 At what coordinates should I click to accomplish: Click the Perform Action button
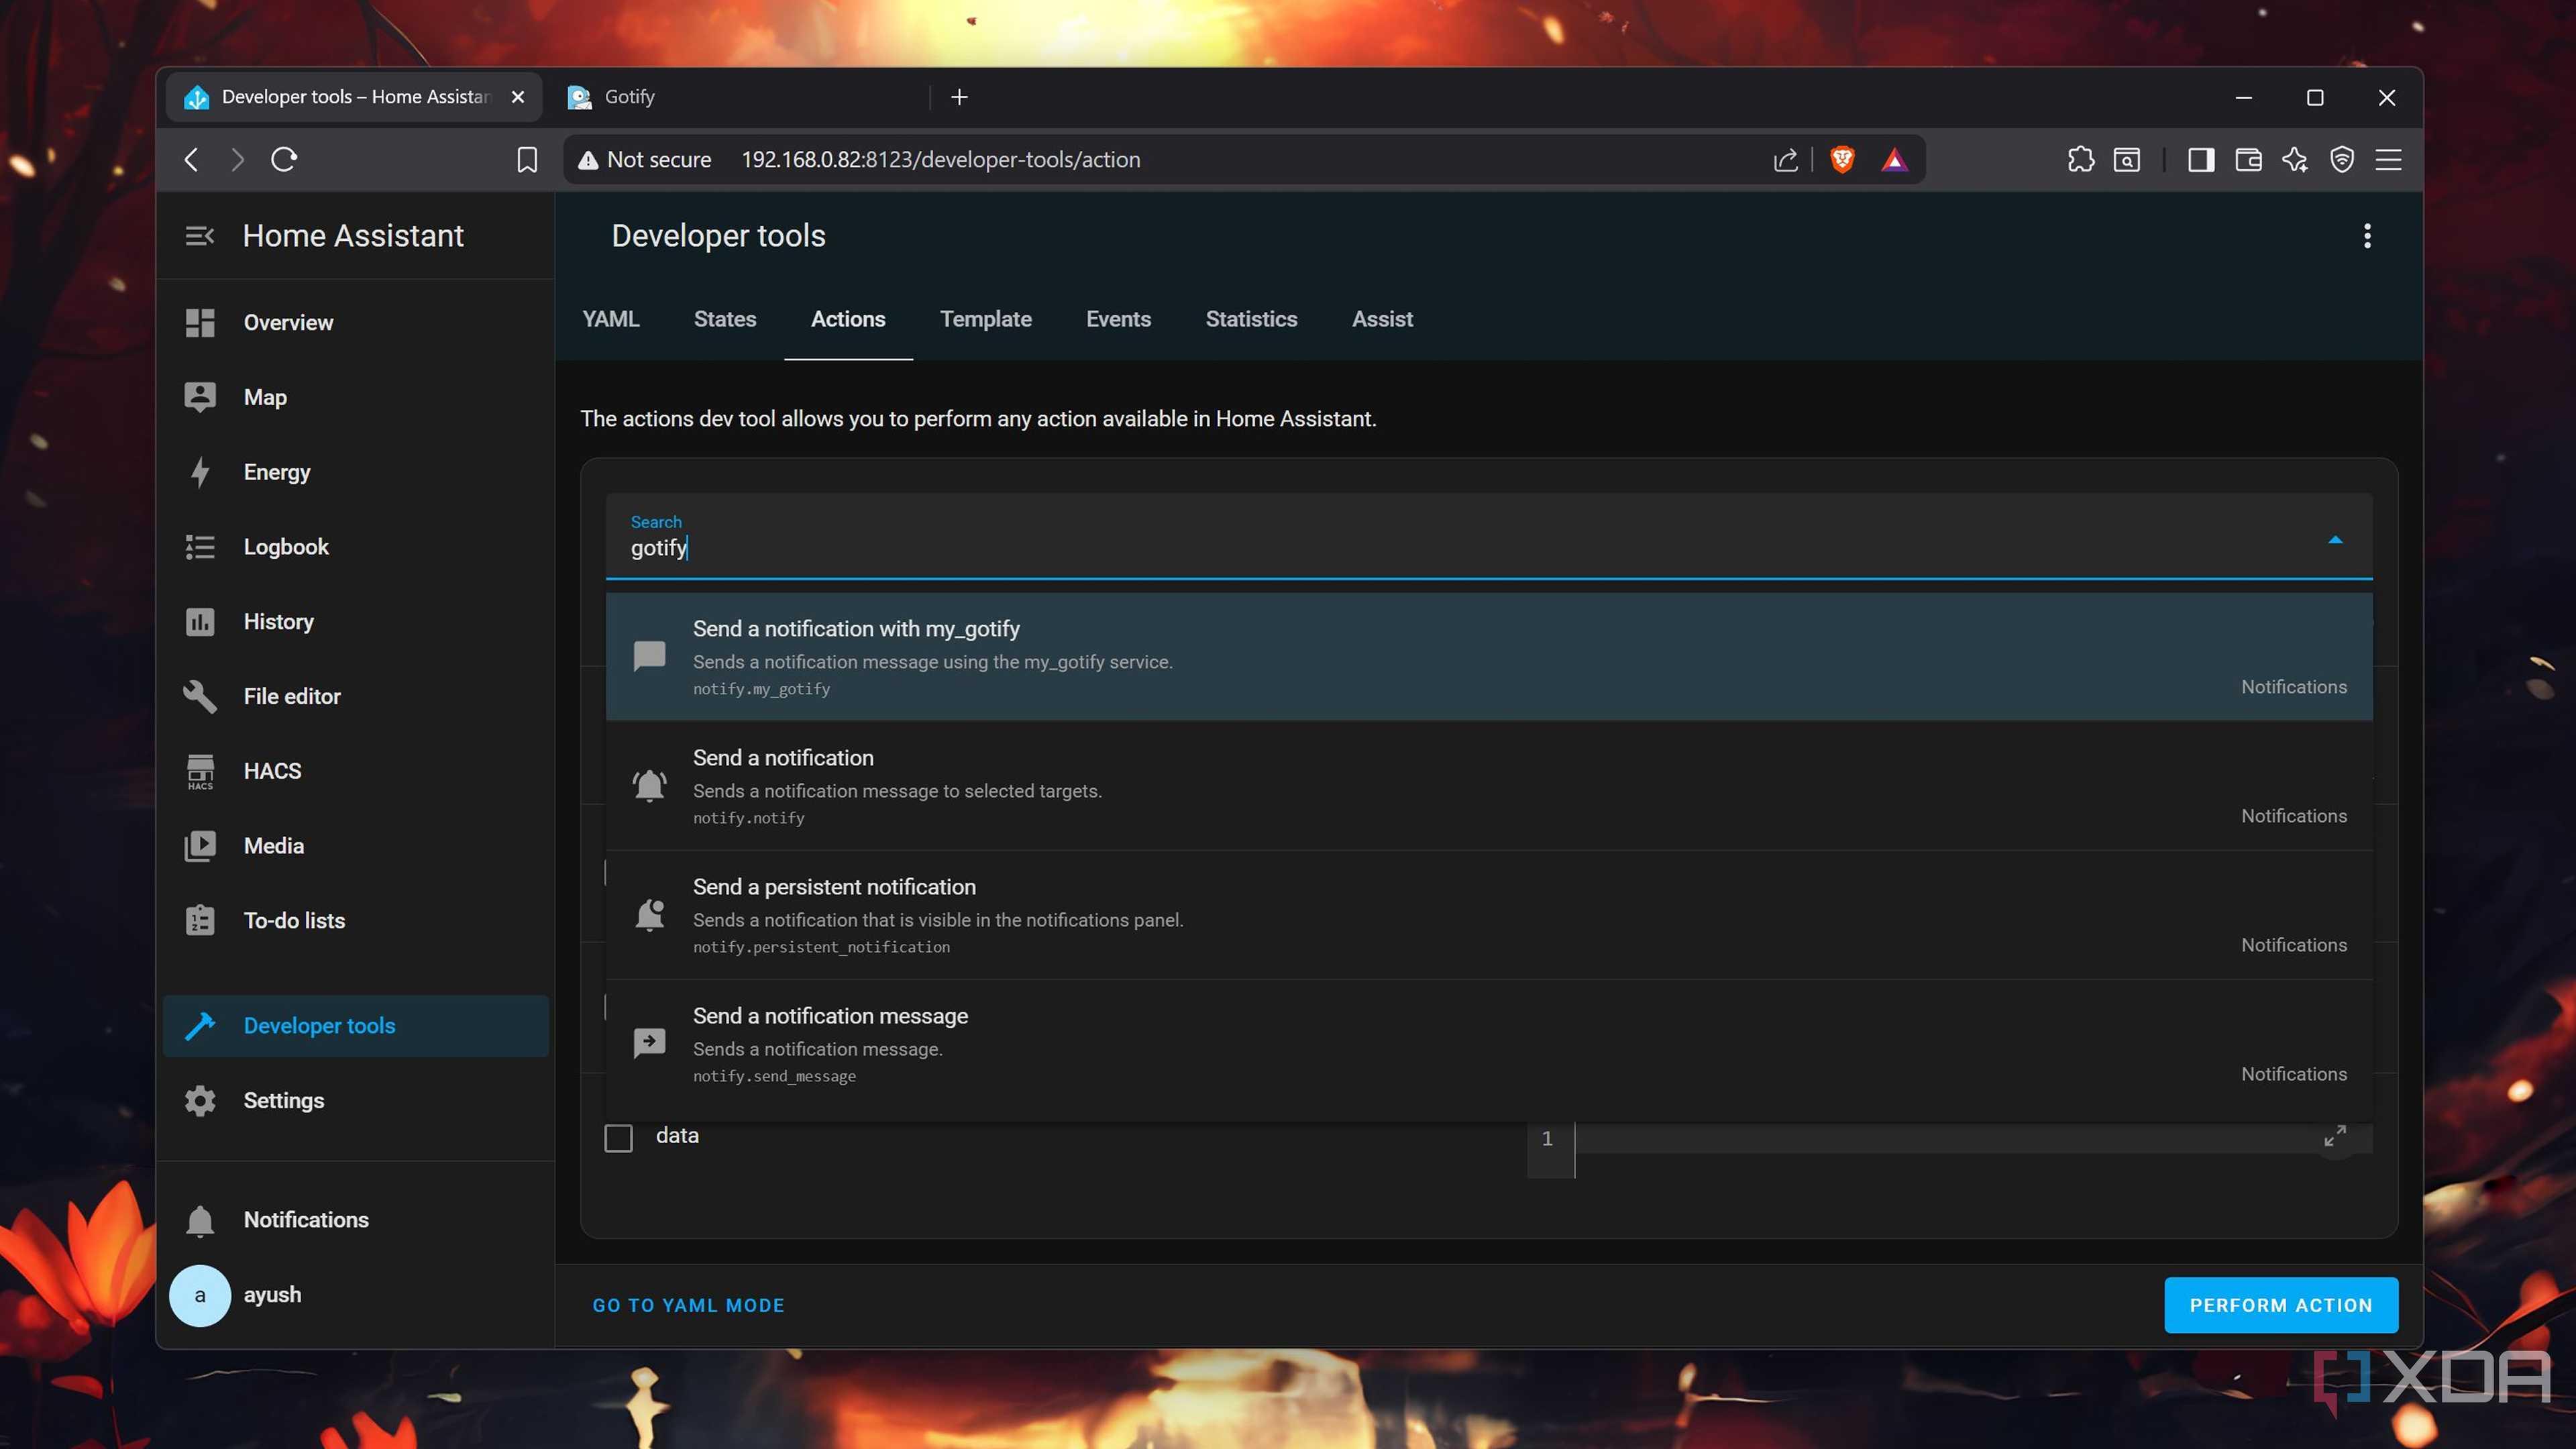coord(2281,1305)
